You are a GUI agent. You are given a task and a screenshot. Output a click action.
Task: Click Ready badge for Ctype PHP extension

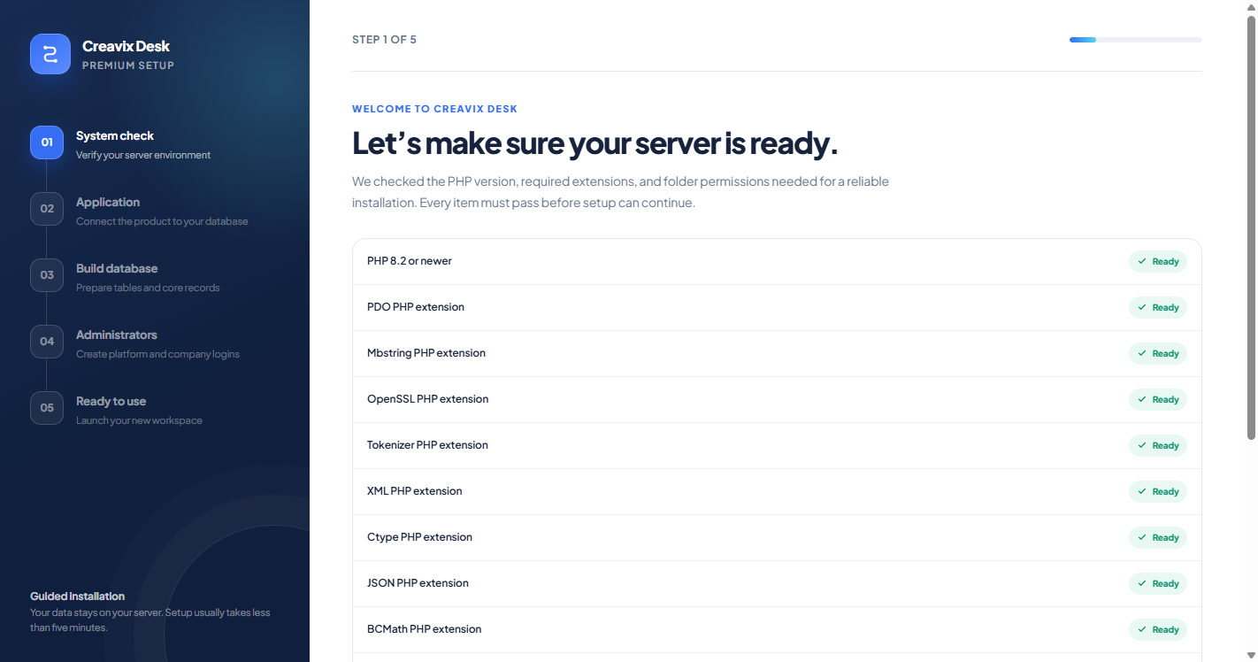(1158, 537)
